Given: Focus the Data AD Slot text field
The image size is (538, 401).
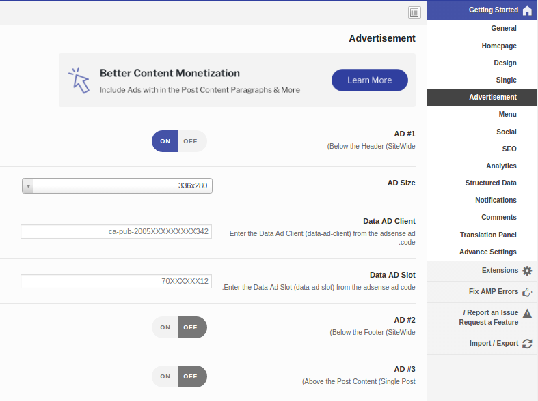Looking at the screenshot, I should pos(116,281).
